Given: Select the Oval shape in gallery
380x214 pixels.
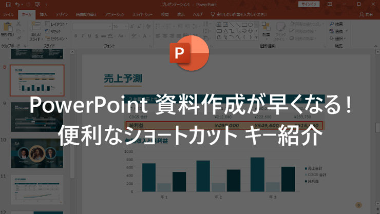Looking at the screenshot, I should (x=251, y=25).
